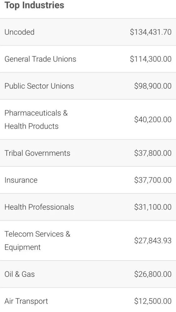Open the Public Sector Unions entry
Screen dimensions: 176x312
point(88,86)
